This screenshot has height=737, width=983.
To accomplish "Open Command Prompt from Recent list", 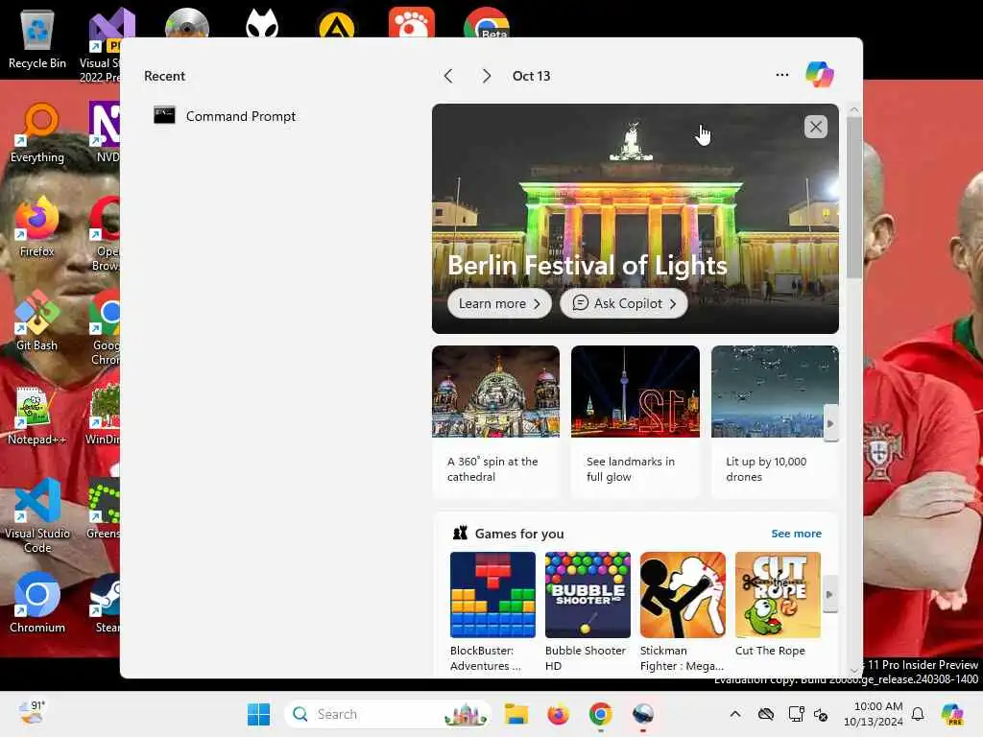I will point(225,116).
